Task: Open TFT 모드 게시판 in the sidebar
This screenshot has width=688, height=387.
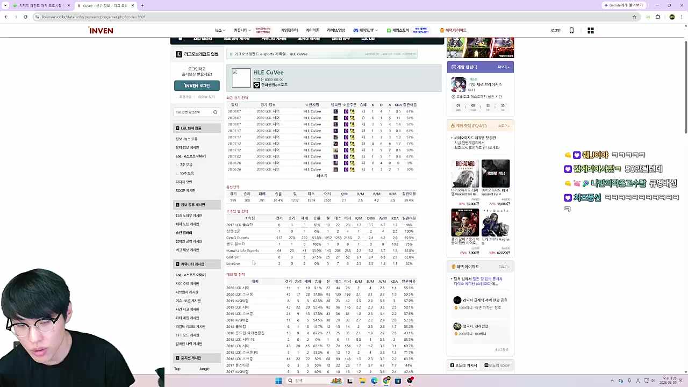Action: (188, 335)
